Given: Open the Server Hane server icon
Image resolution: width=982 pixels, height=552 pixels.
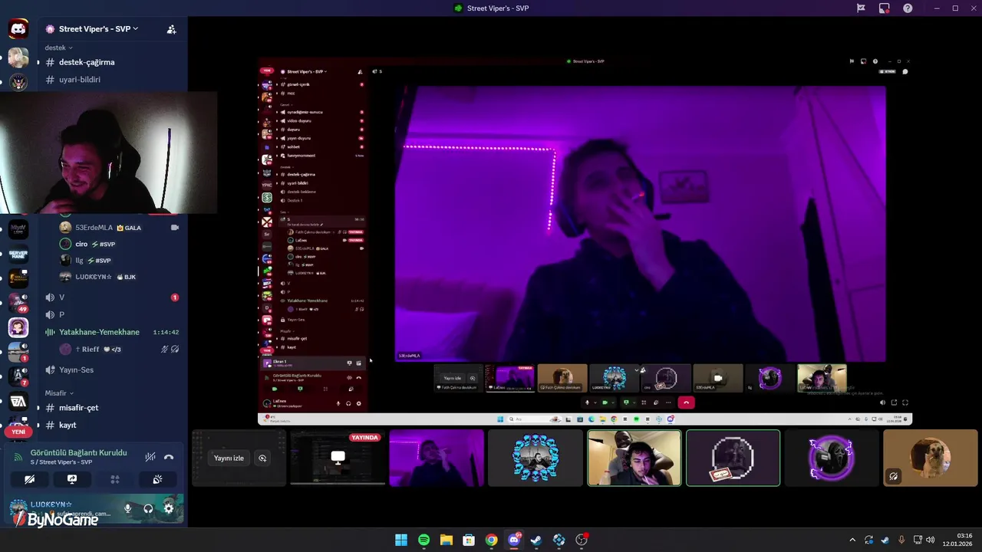Looking at the screenshot, I should click(18, 254).
